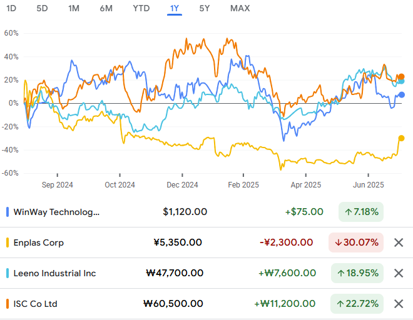
Task: Remove Enplas Corp from comparison
Action: coord(399,242)
